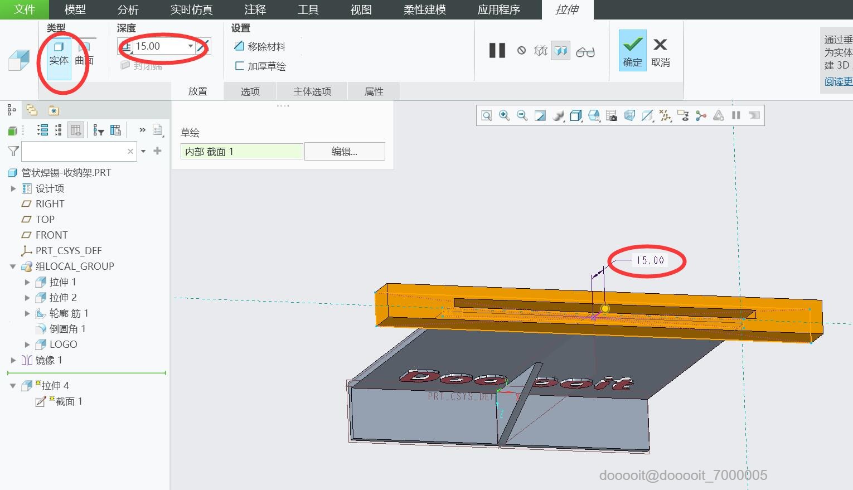Click the depth type icon beside 15.00
The height and width of the screenshot is (490, 853).
coord(127,47)
